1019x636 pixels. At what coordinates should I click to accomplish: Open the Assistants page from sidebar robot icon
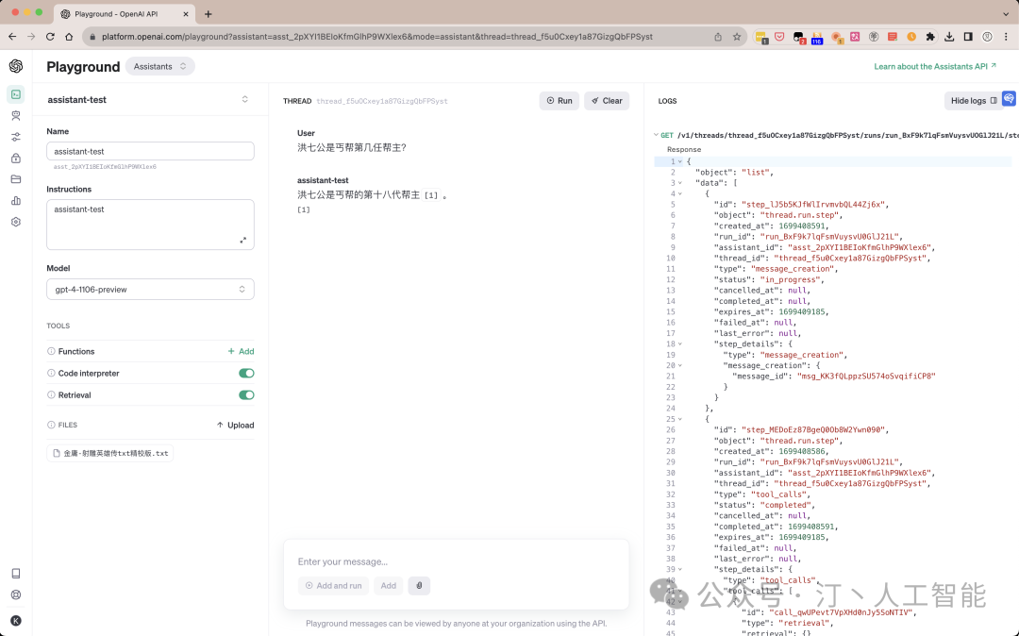[x=15, y=115]
